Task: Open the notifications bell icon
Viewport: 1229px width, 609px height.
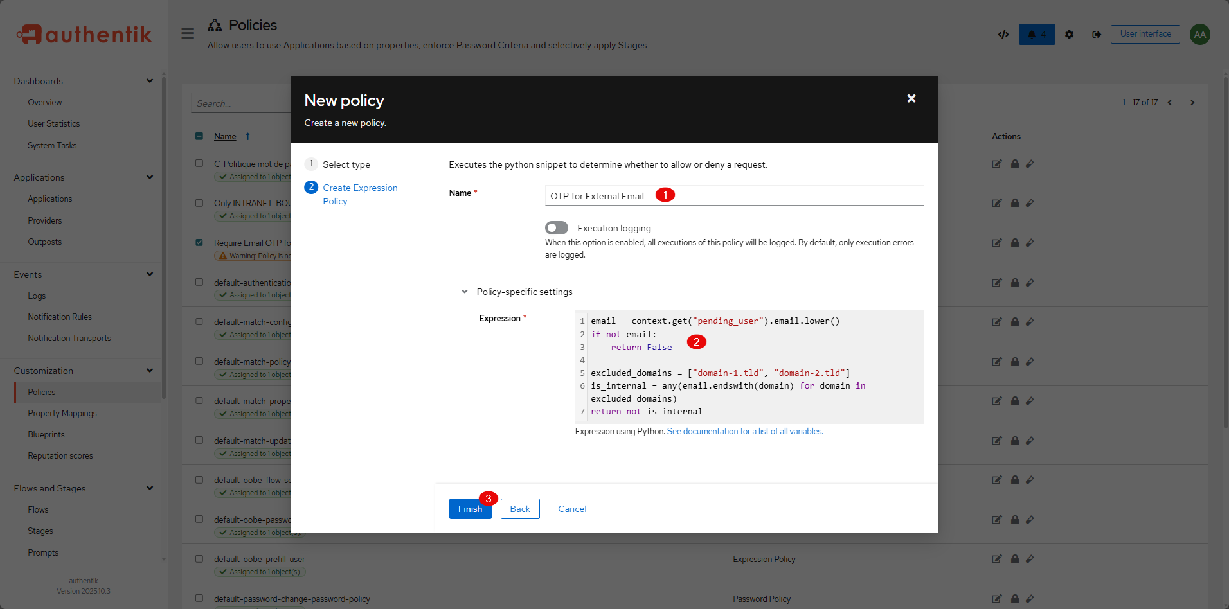Action: coord(1036,35)
